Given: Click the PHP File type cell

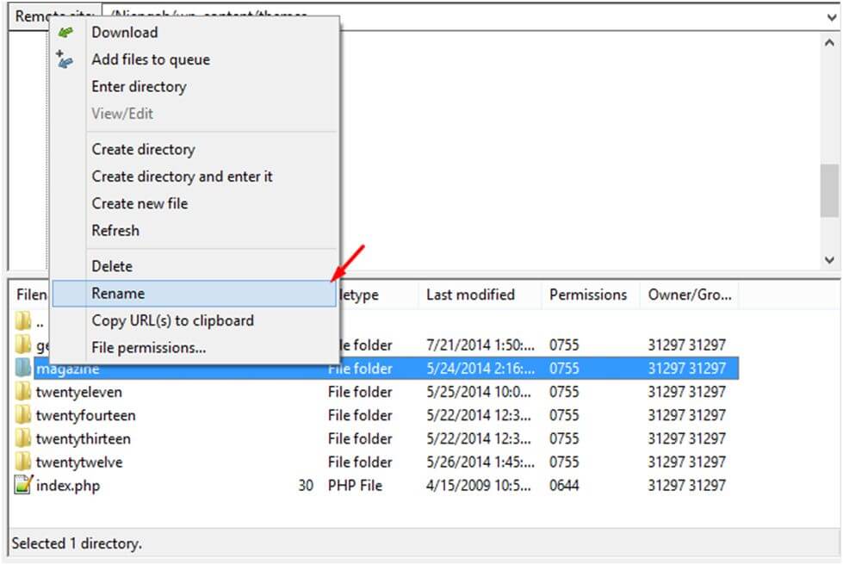Looking at the screenshot, I should (x=355, y=486).
